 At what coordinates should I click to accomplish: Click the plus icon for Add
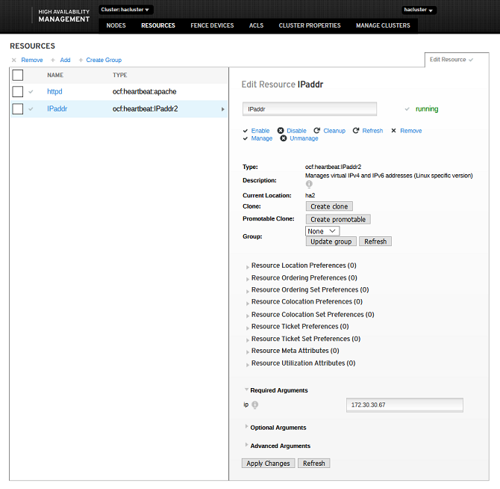tap(53, 60)
